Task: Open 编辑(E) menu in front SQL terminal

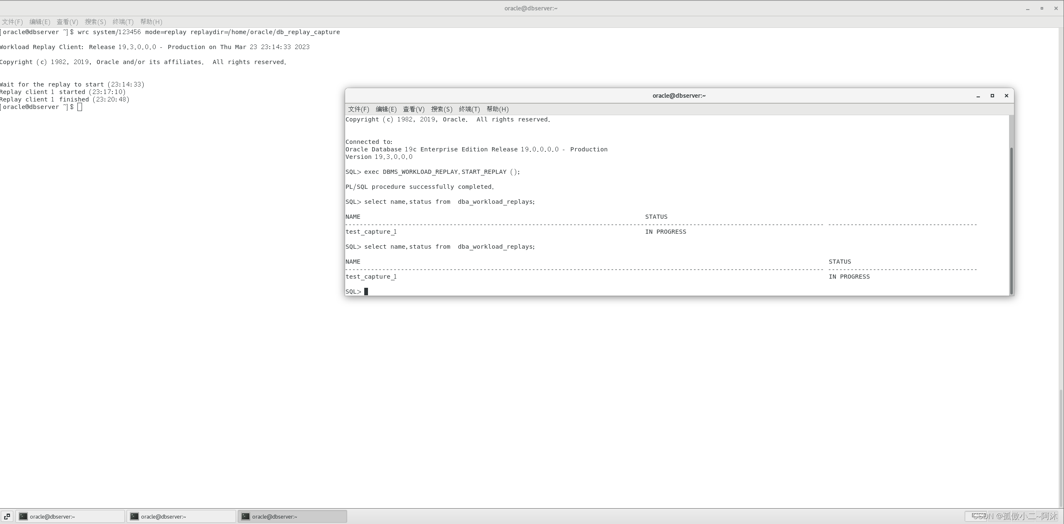Action: 386,109
